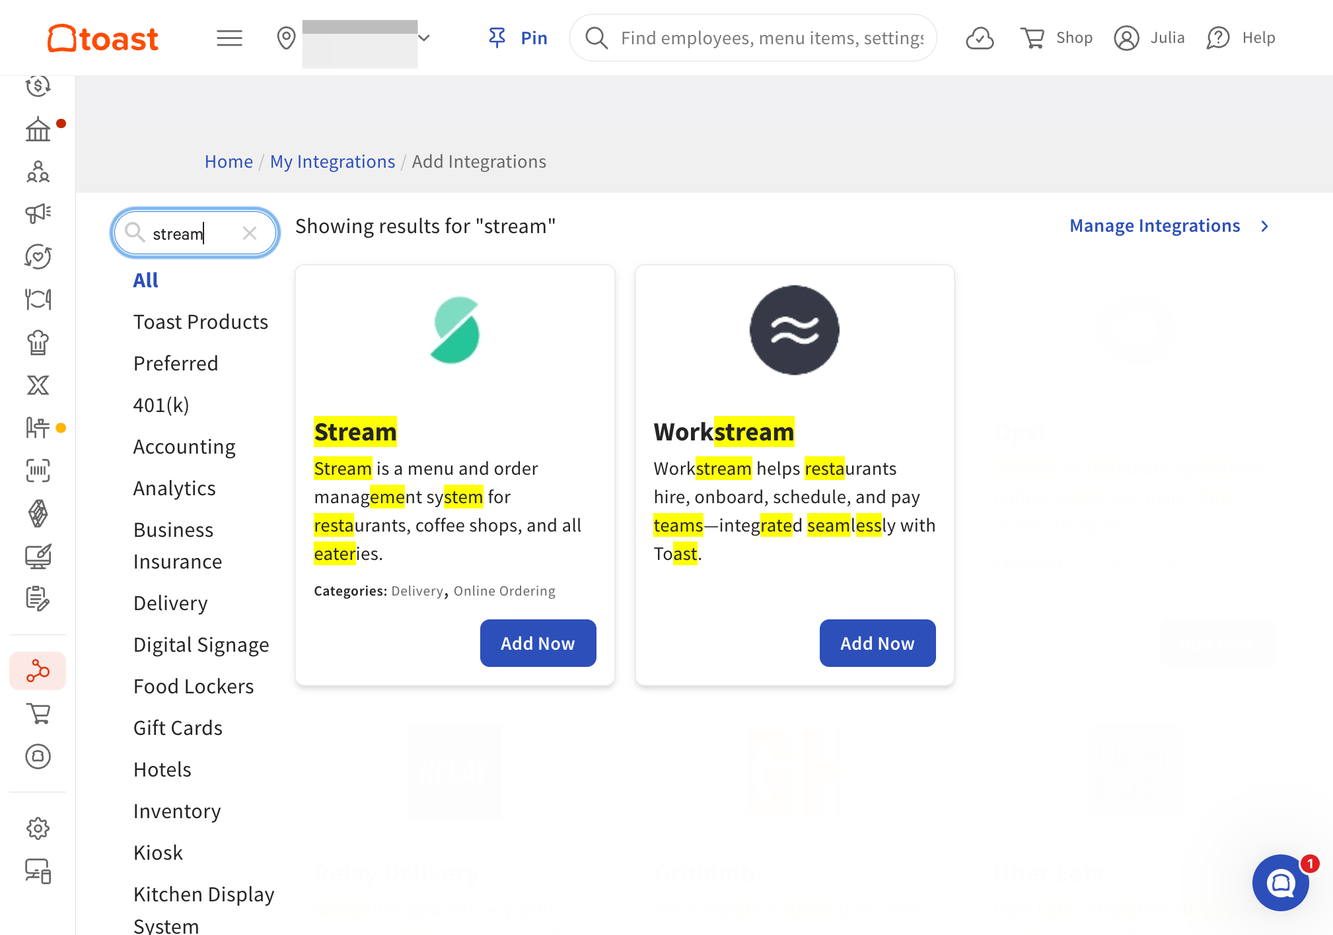
Task: Open the xtraCHEF sidebar icon
Action: point(38,385)
